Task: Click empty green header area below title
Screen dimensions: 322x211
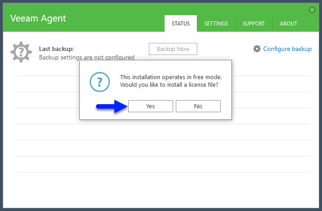Action: [90, 27]
